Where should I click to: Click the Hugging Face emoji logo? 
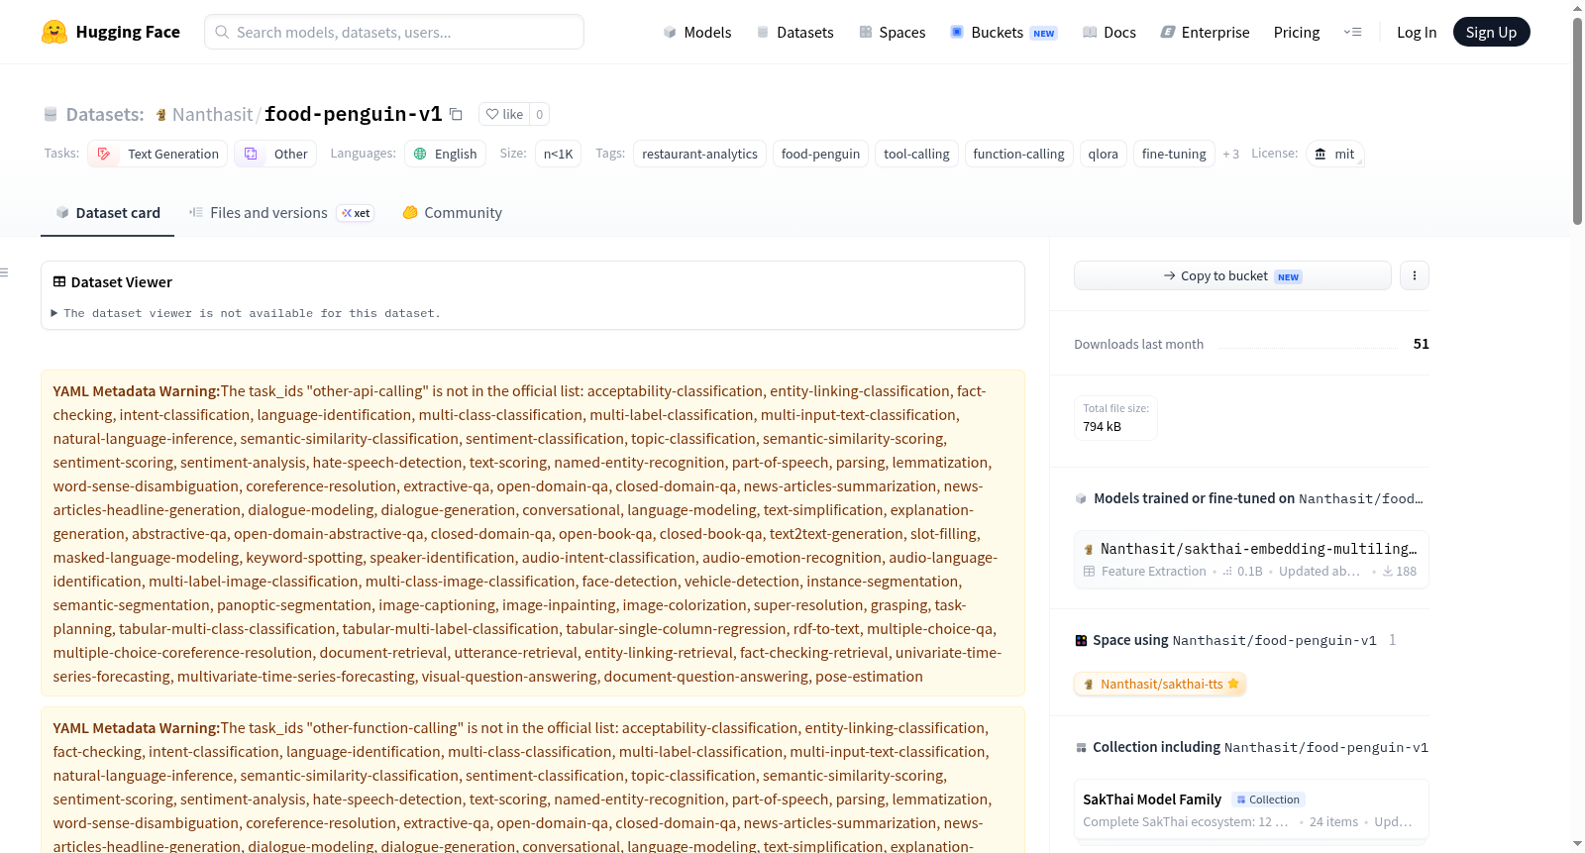[54, 32]
